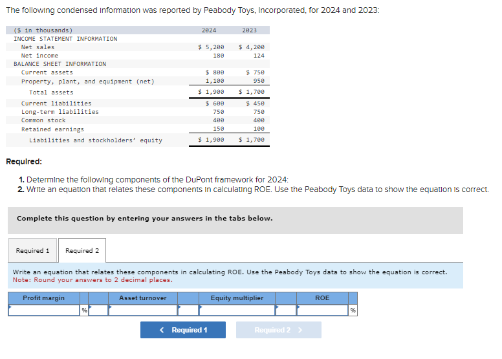
Task: Click the INCOME STATEMENT INFORMATION heading
Action: click(x=65, y=39)
